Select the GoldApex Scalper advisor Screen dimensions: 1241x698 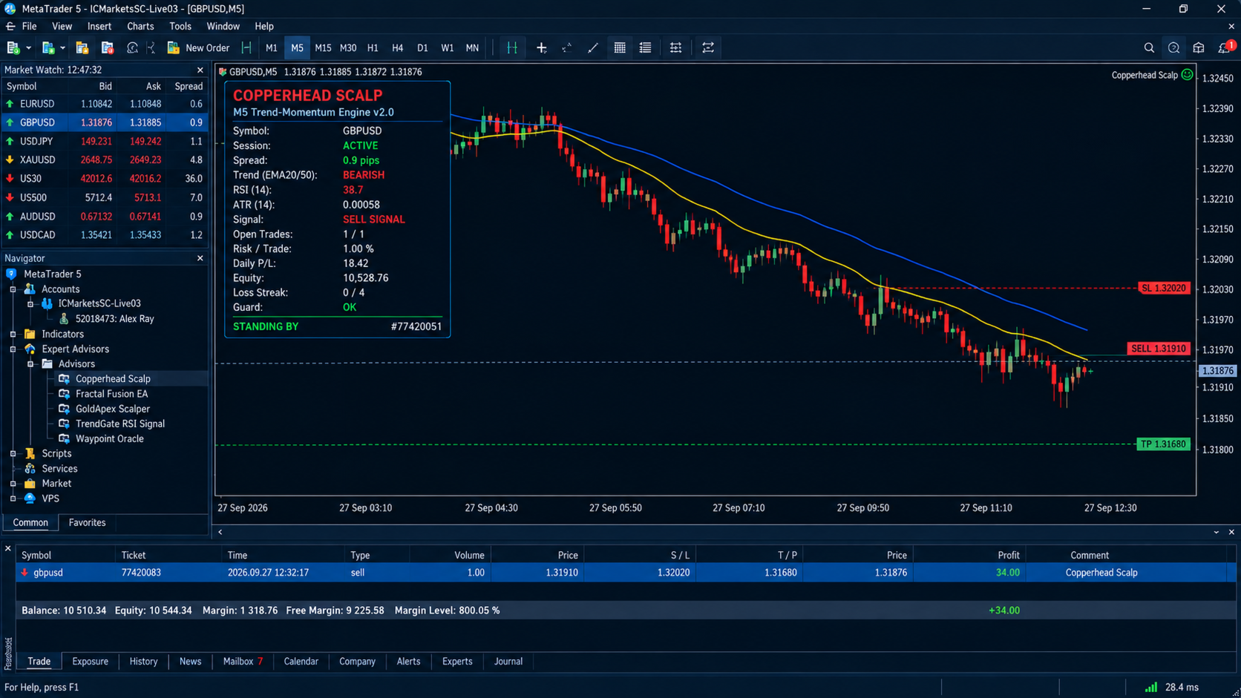pyautogui.click(x=112, y=409)
